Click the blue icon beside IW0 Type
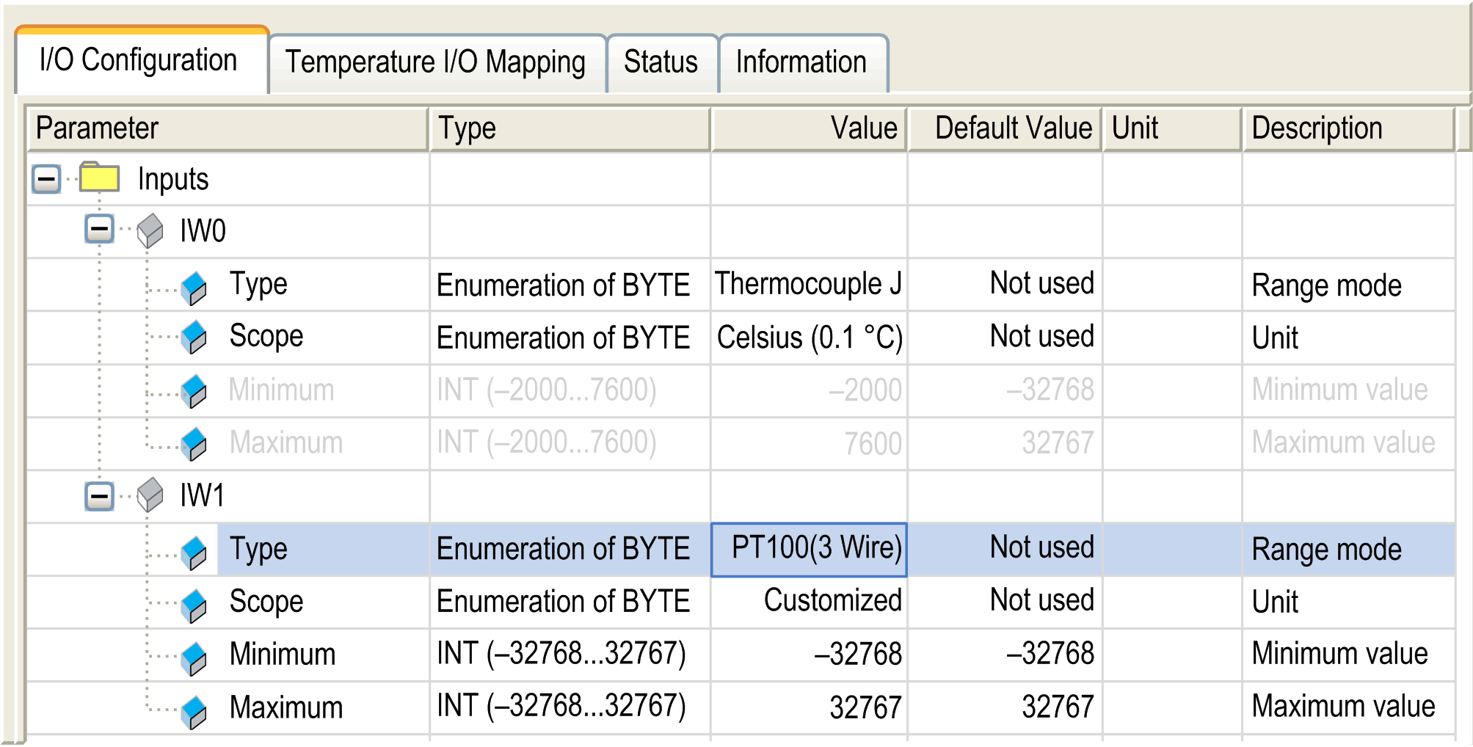 [x=194, y=288]
